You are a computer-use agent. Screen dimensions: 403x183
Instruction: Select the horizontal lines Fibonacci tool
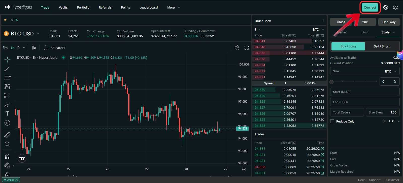point(7,78)
